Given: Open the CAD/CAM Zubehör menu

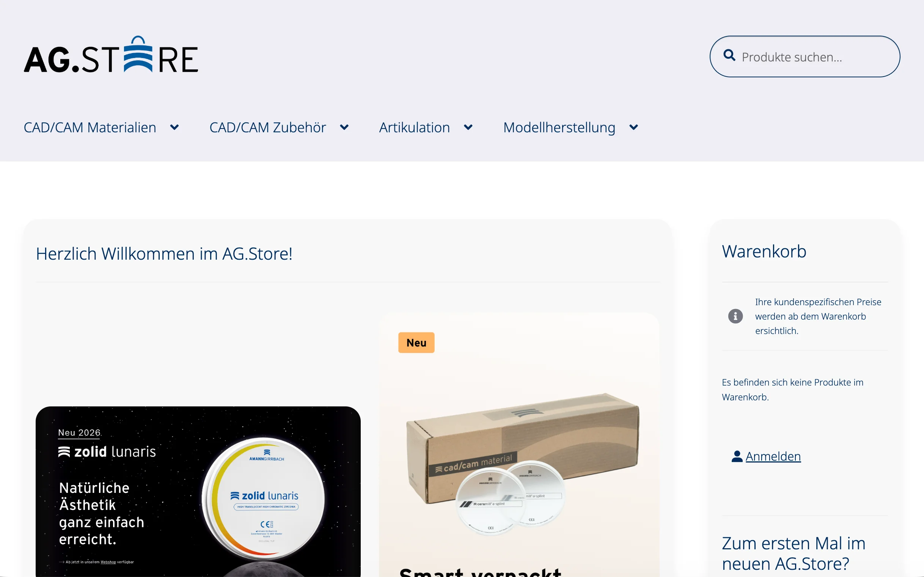Looking at the screenshot, I should click(268, 127).
